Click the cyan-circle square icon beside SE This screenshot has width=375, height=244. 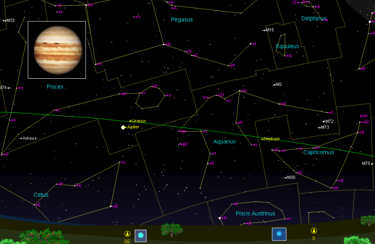(141, 236)
